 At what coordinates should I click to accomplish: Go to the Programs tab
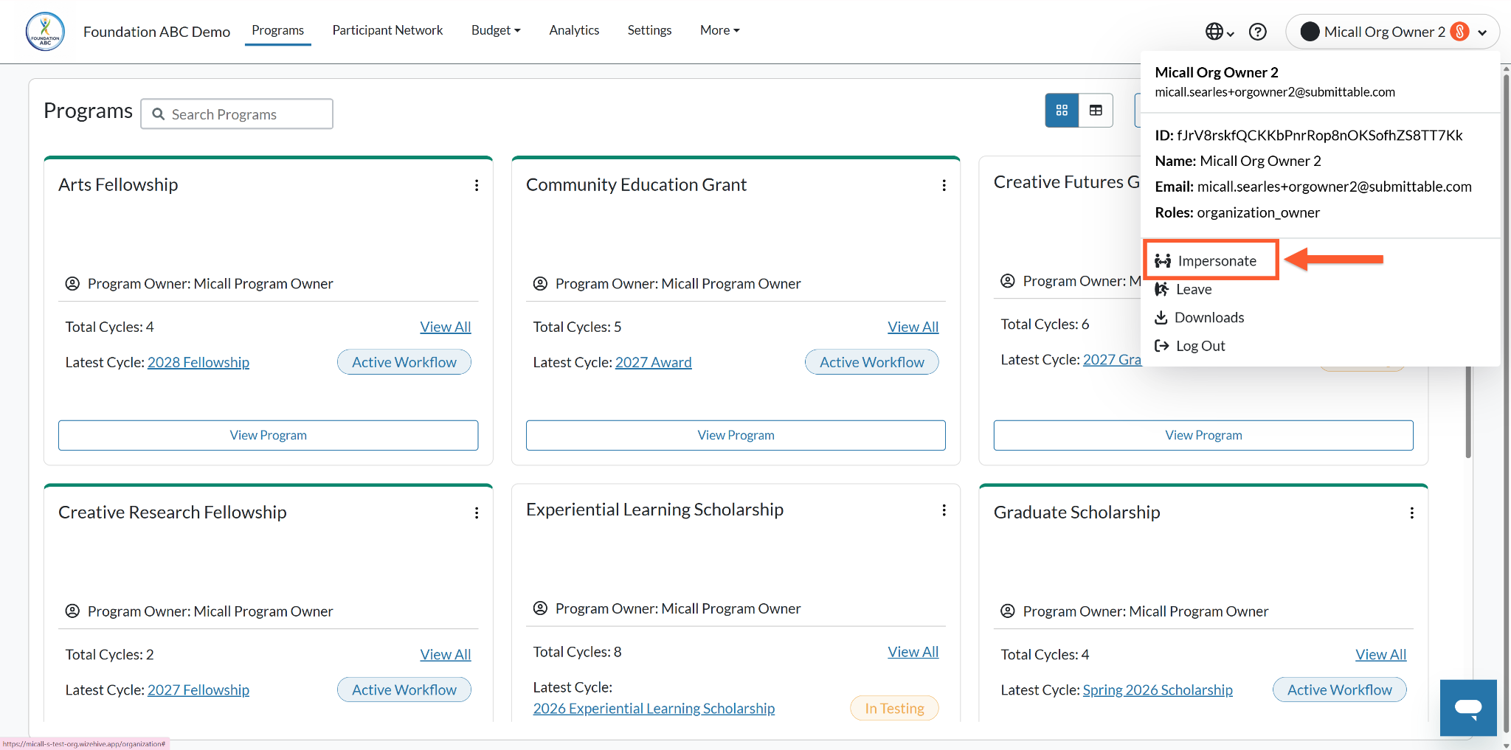pos(277,30)
